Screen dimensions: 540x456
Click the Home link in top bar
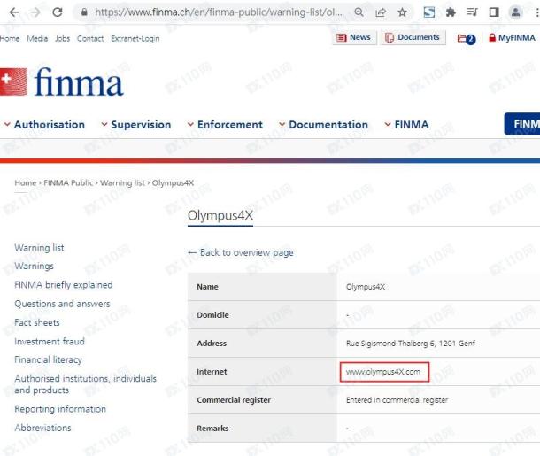[10, 39]
